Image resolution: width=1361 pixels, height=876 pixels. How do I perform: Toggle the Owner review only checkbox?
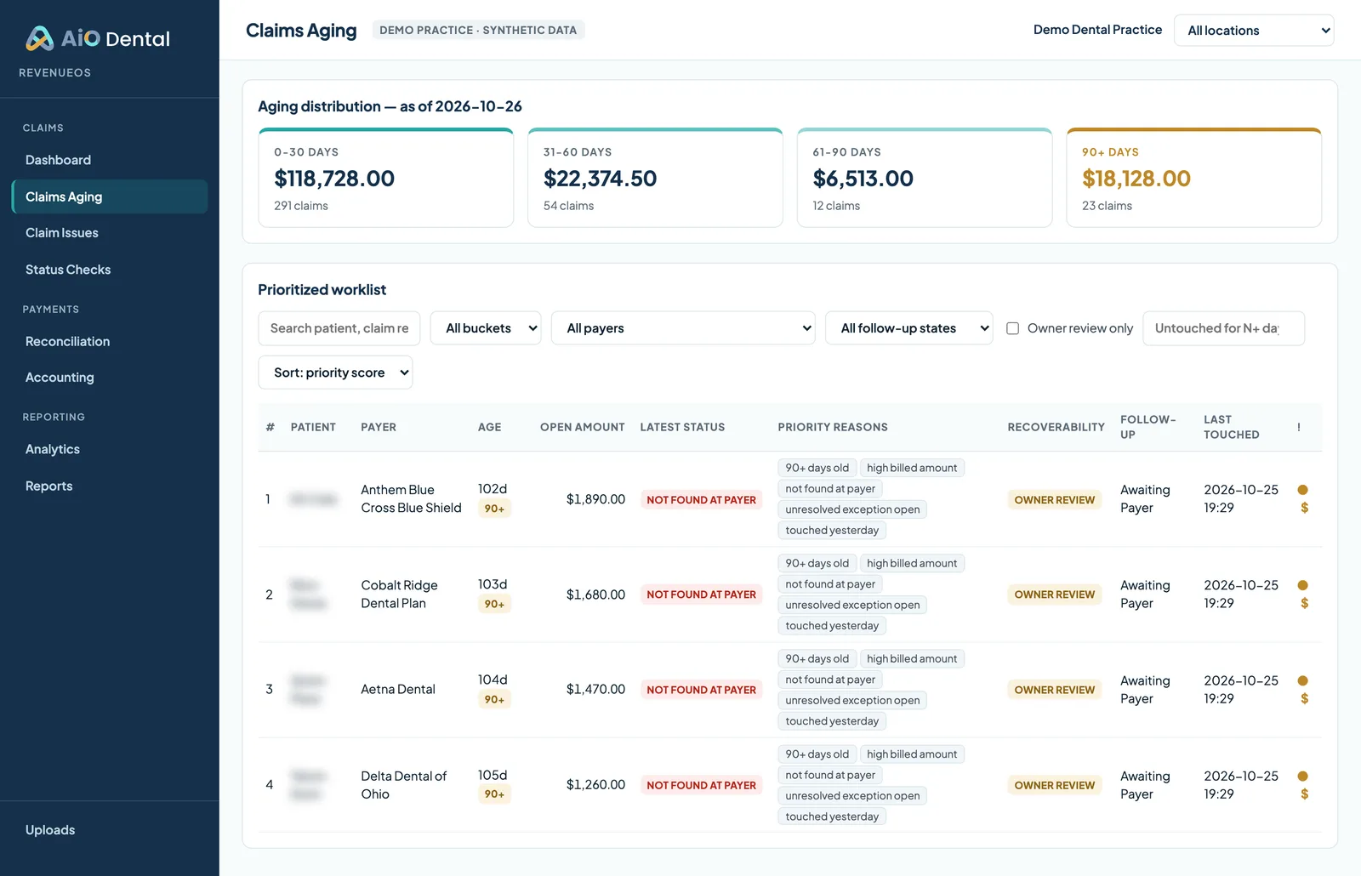[x=1012, y=328]
